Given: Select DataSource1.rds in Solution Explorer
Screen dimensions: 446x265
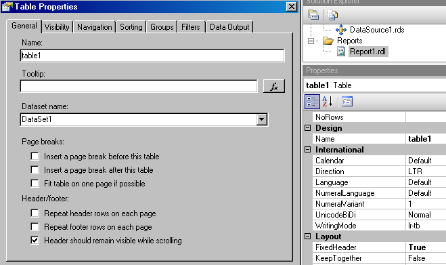Looking at the screenshot, I should [377, 30].
